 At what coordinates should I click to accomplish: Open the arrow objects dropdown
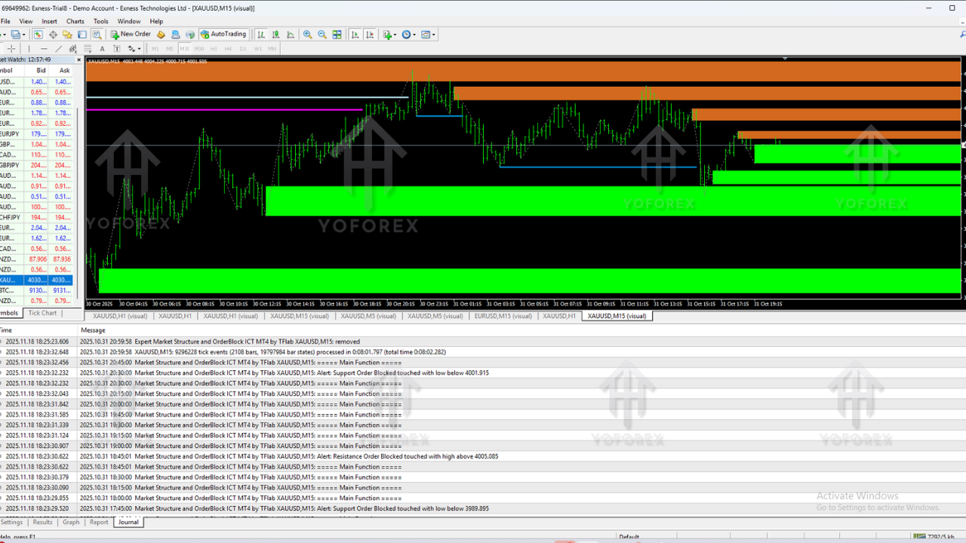(x=140, y=48)
